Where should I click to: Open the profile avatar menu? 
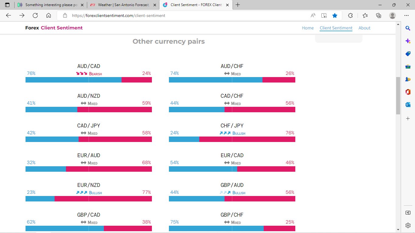pyautogui.click(x=393, y=15)
